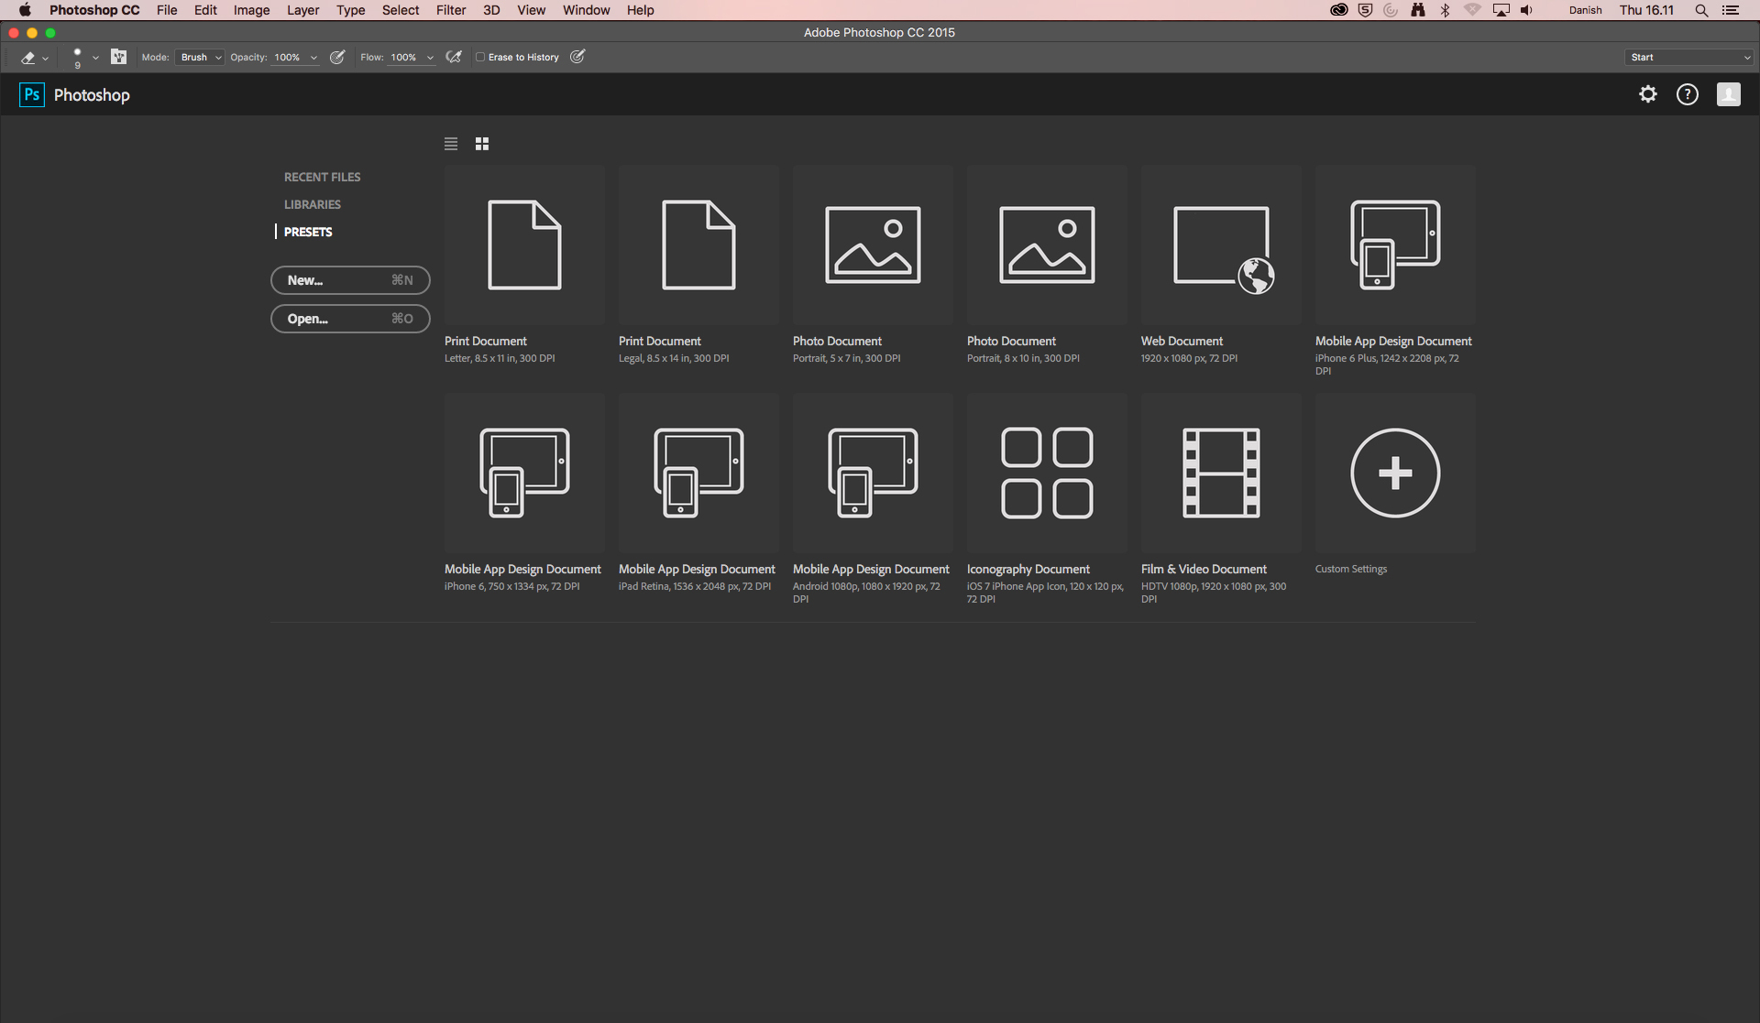
Task: Click the Help question mark icon
Action: 1687,94
